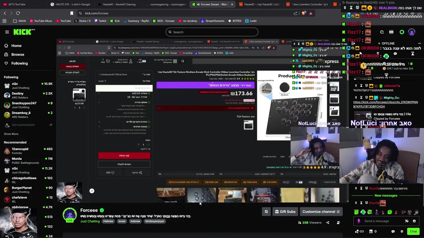This screenshot has height=238, width=424.
Task: Open site settings icon beside URL
Action: click(80, 13)
